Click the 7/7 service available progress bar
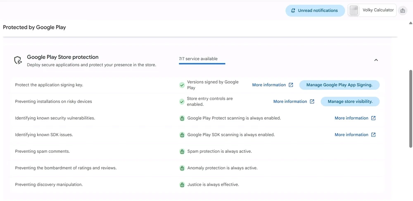Screen dimensions: 413x201 point(202,63)
